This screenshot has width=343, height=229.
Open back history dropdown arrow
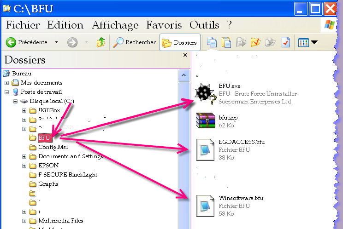(56, 42)
